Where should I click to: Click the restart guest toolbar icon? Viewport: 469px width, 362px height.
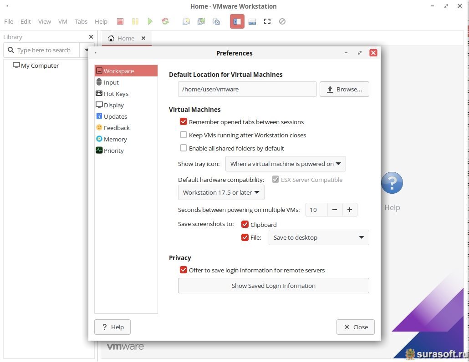click(165, 21)
